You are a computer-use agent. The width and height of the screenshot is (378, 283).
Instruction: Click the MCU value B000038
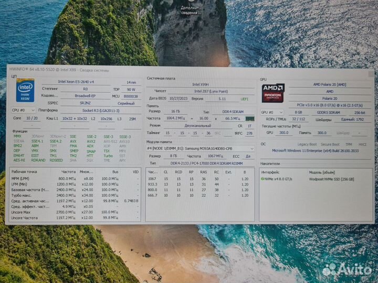(131, 96)
